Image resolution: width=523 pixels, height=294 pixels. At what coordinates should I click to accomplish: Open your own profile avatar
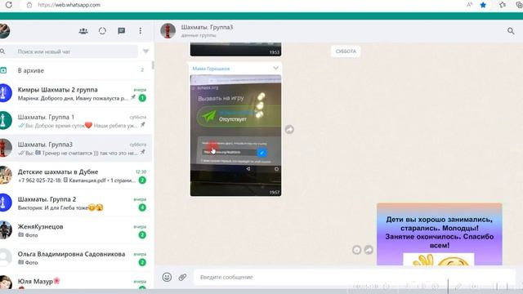(4, 31)
